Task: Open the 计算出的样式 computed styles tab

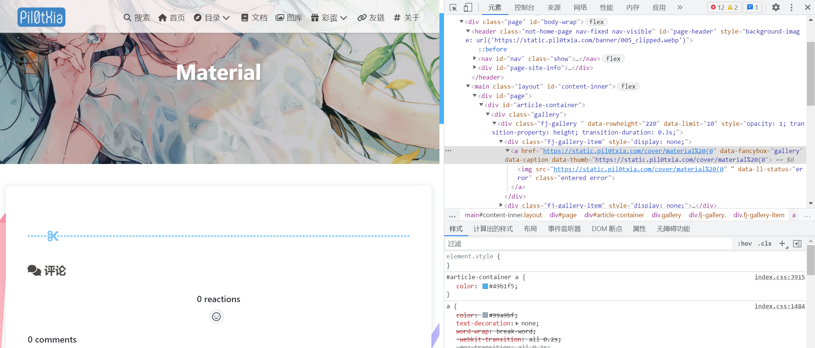Action: 493,228
